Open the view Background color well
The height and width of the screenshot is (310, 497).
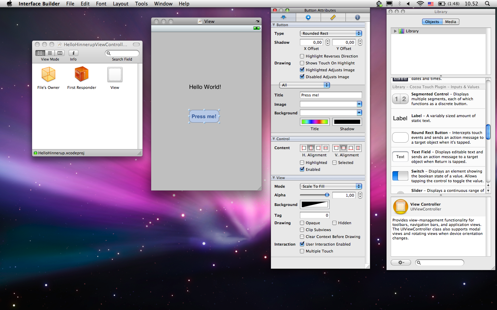pos(314,205)
